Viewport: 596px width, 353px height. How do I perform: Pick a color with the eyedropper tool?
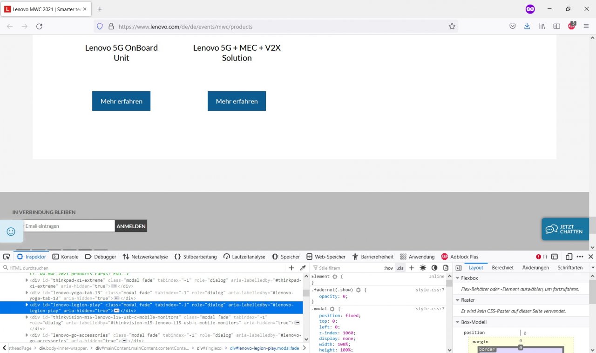pyautogui.click(x=303, y=268)
